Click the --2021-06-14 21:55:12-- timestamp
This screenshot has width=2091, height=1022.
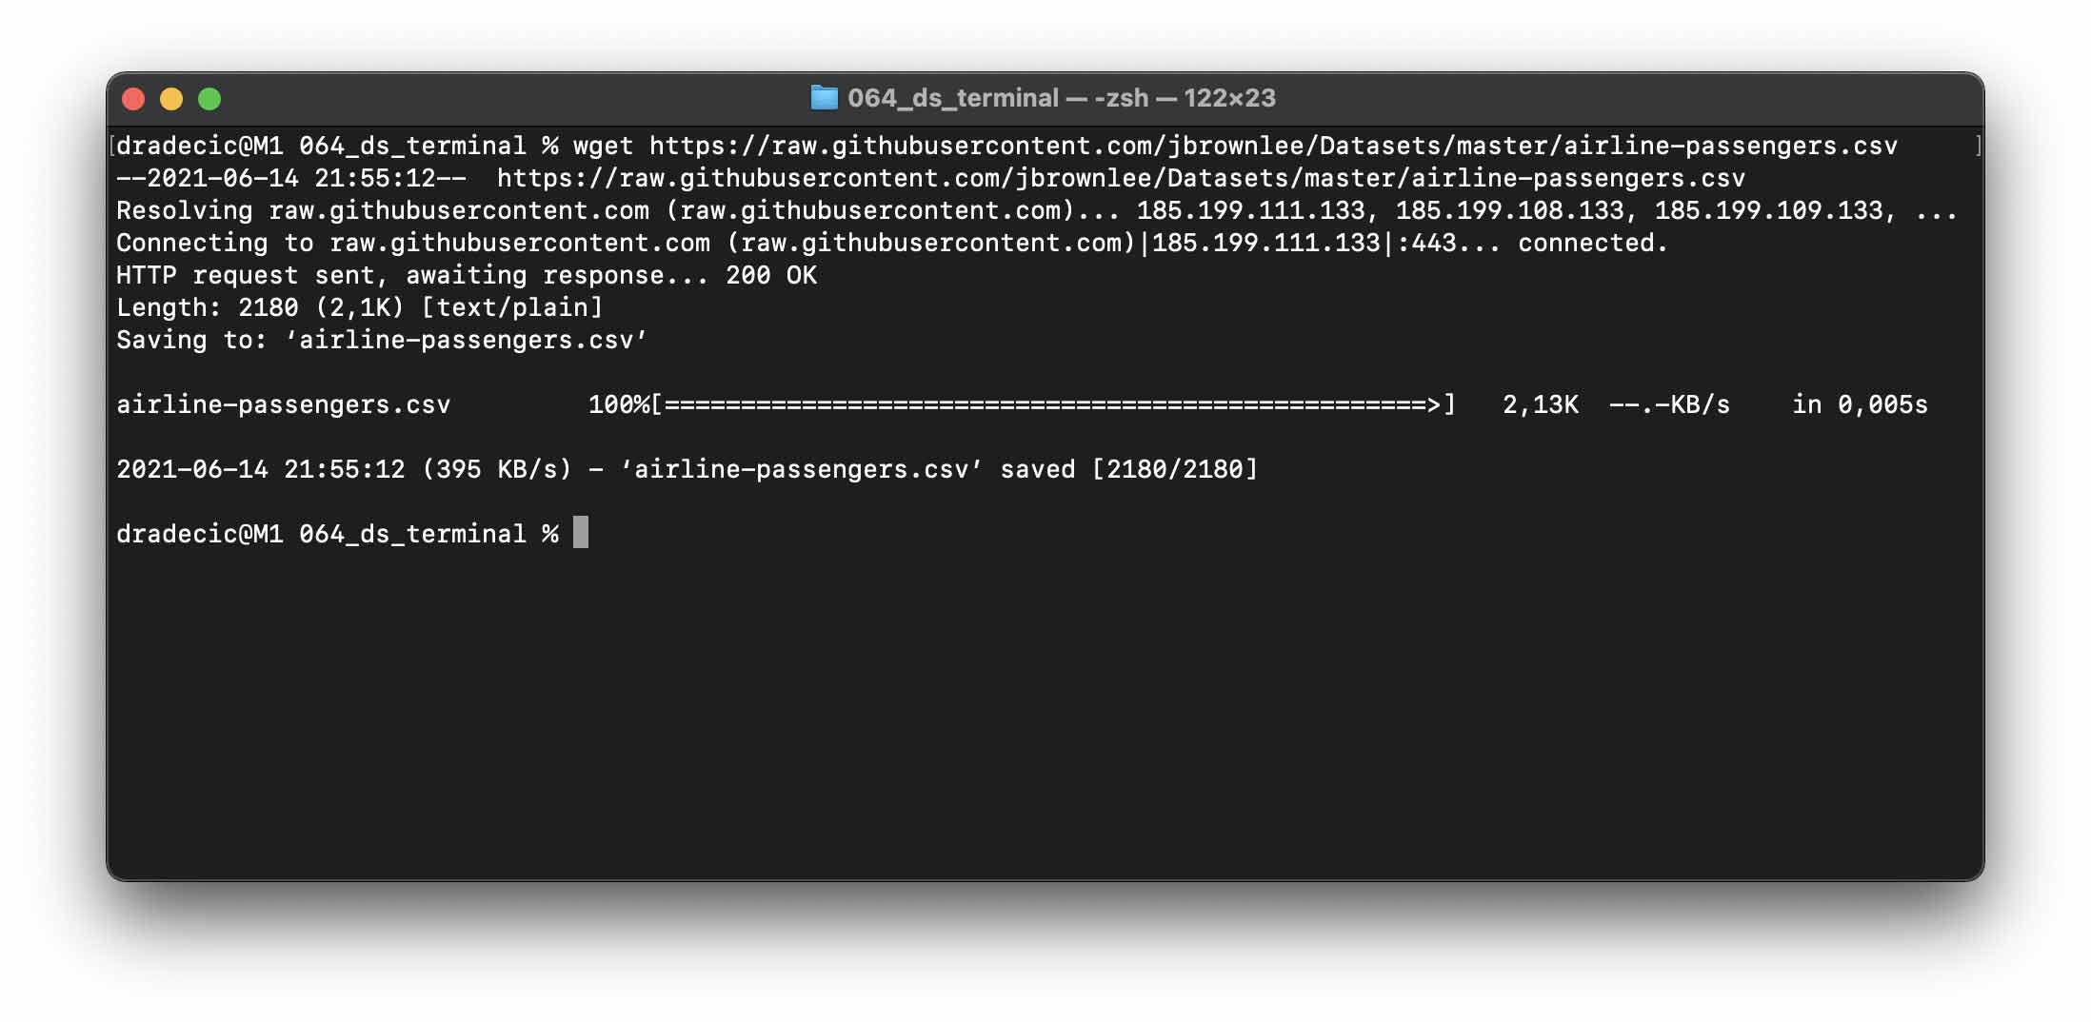pyautogui.click(x=290, y=178)
